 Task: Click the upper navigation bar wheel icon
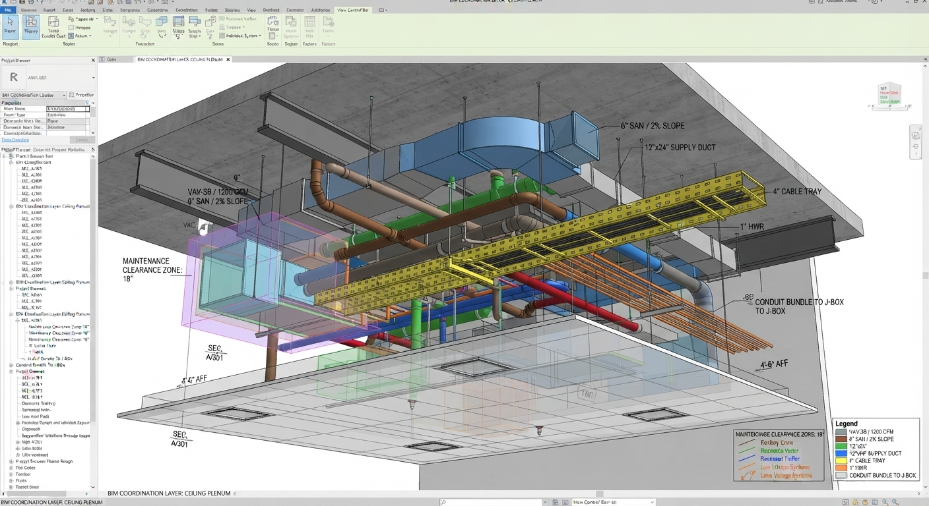[x=916, y=135]
